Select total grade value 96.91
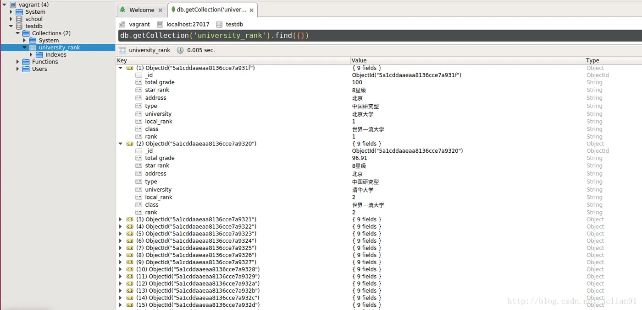 (360, 158)
